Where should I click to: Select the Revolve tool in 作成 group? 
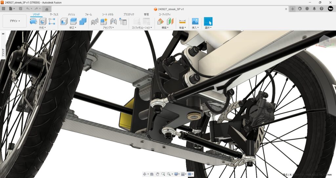[33, 21]
